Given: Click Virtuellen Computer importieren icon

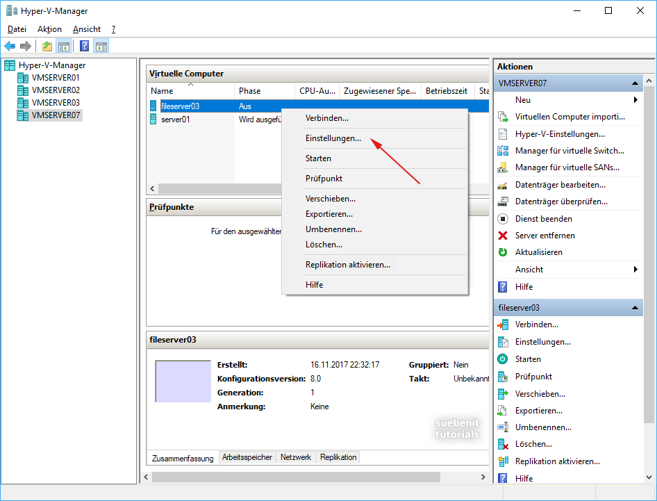Looking at the screenshot, I should [503, 117].
